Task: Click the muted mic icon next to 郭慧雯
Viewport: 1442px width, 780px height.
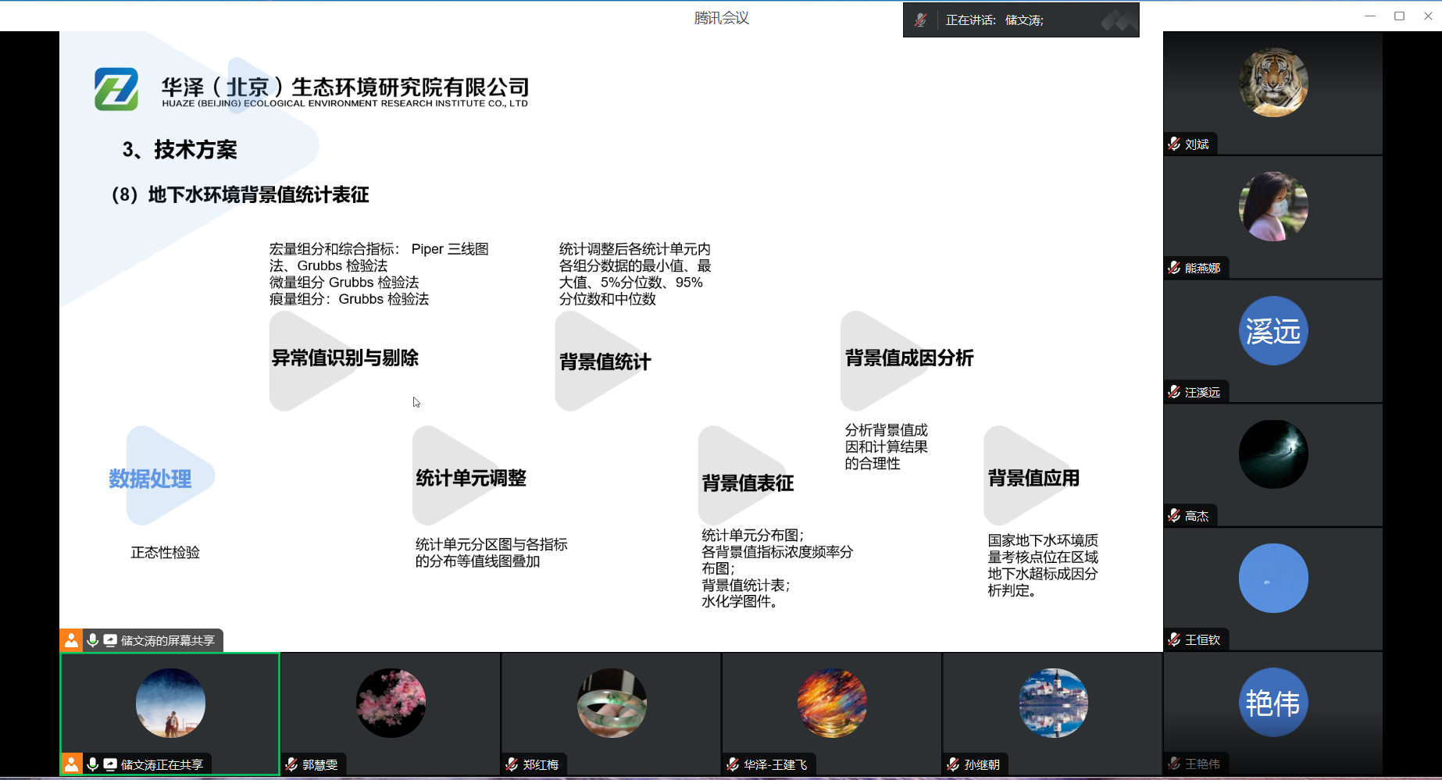Action: click(x=291, y=764)
